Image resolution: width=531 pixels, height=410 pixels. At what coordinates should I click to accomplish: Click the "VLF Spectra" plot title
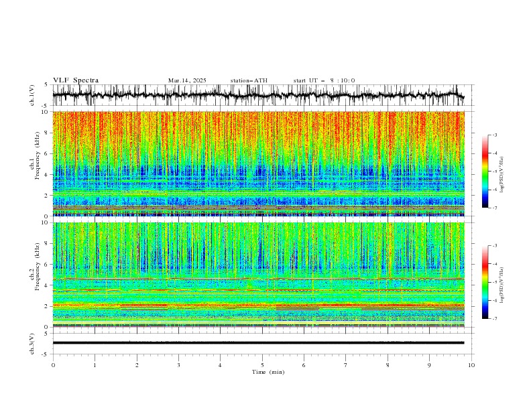pyautogui.click(x=76, y=80)
